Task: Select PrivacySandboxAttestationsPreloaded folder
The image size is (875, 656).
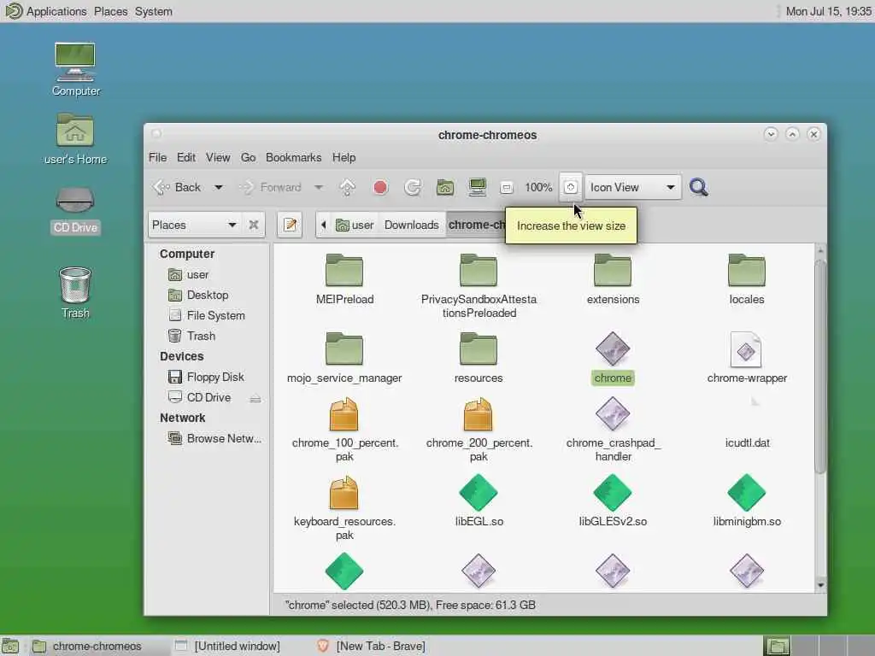Action: tap(479, 285)
